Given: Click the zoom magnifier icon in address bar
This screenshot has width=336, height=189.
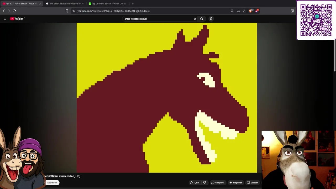Looking at the screenshot, I should pyautogui.click(x=232, y=11).
